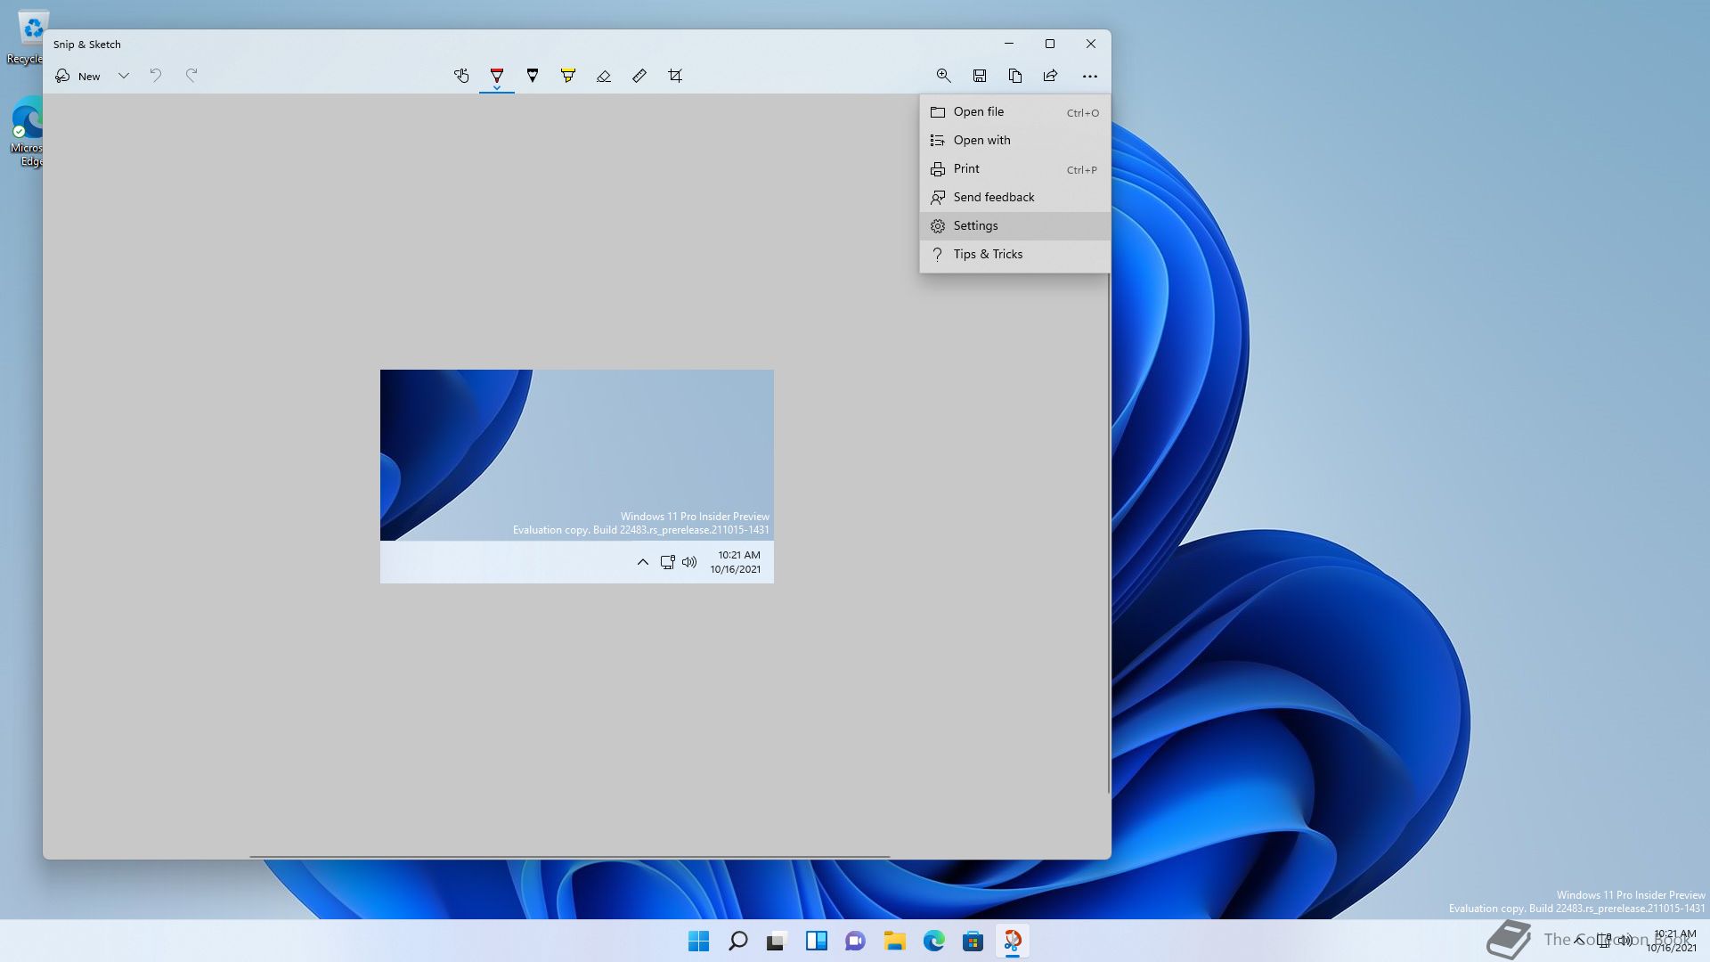Save the snip with floppy icon
1710x962 pixels.
tap(980, 76)
